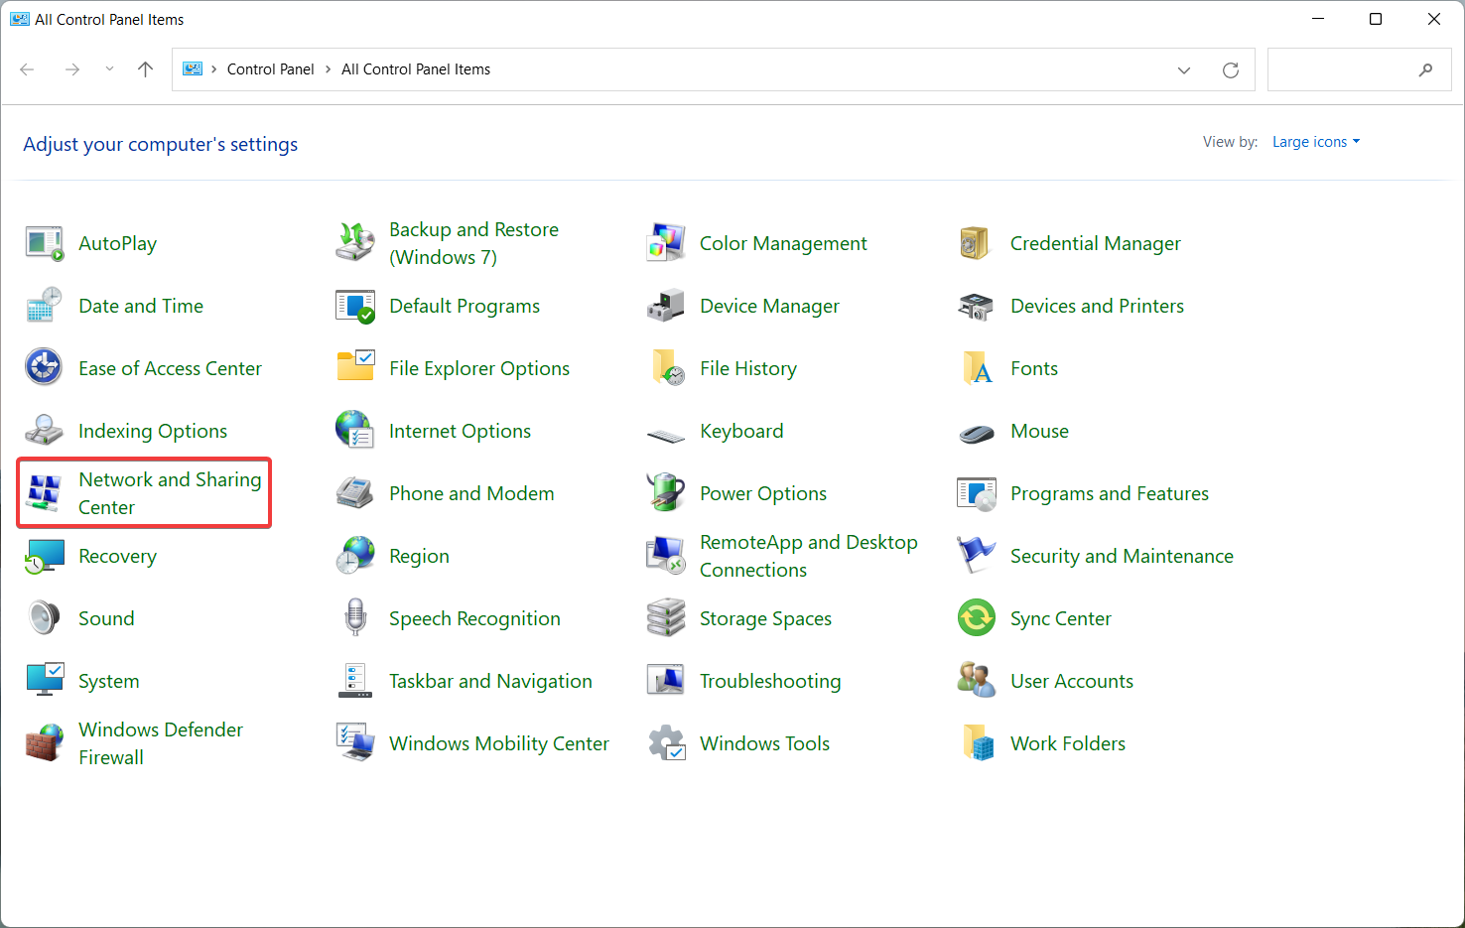Open the Sound speaker icon
The height and width of the screenshot is (928, 1465).
tap(44, 618)
